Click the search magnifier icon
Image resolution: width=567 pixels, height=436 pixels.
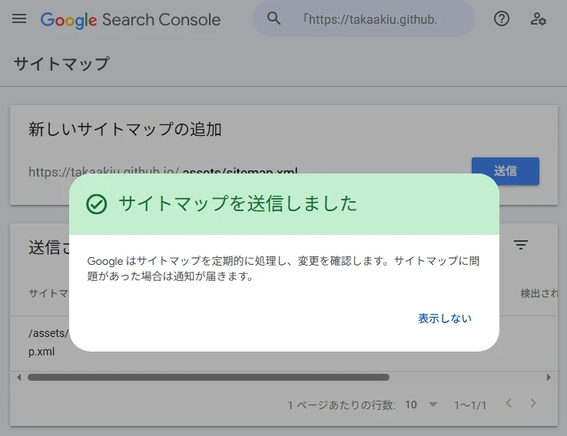coord(274,18)
